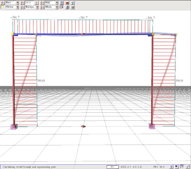Click 50.0 label beside right column diagram
The width and height of the screenshot is (191, 169).
179,81
